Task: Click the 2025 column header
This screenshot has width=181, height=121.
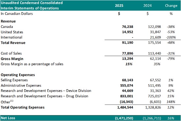Action: pyautogui.click(x=119, y=6)
